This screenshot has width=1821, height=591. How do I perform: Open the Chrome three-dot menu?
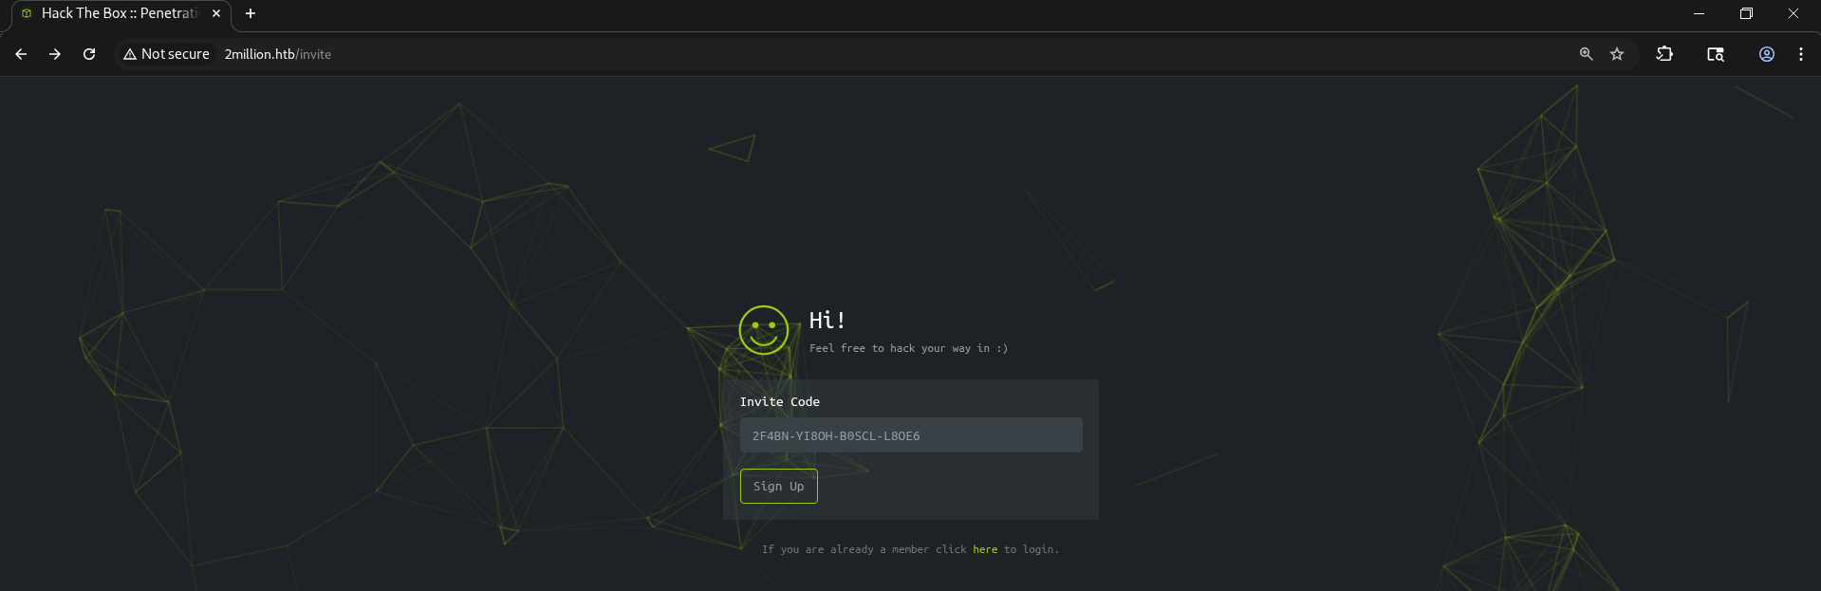1801,54
